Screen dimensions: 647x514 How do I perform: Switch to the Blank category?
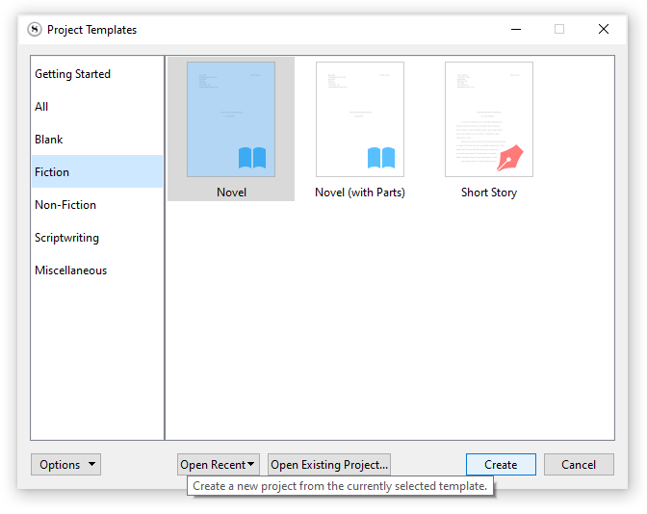49,140
